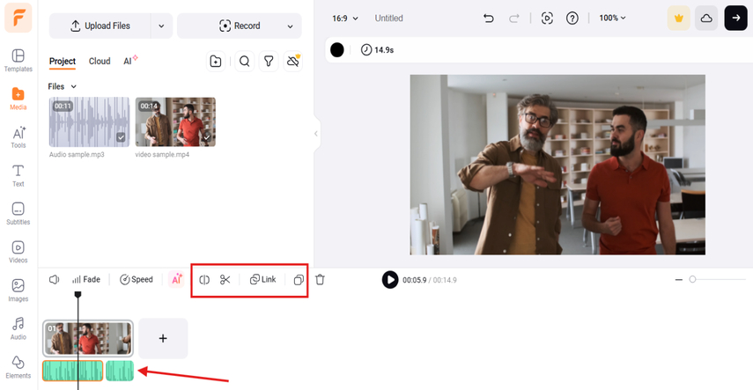Select the first audio segment in timeline
Viewport: 753px width, 390px height.
(72, 371)
